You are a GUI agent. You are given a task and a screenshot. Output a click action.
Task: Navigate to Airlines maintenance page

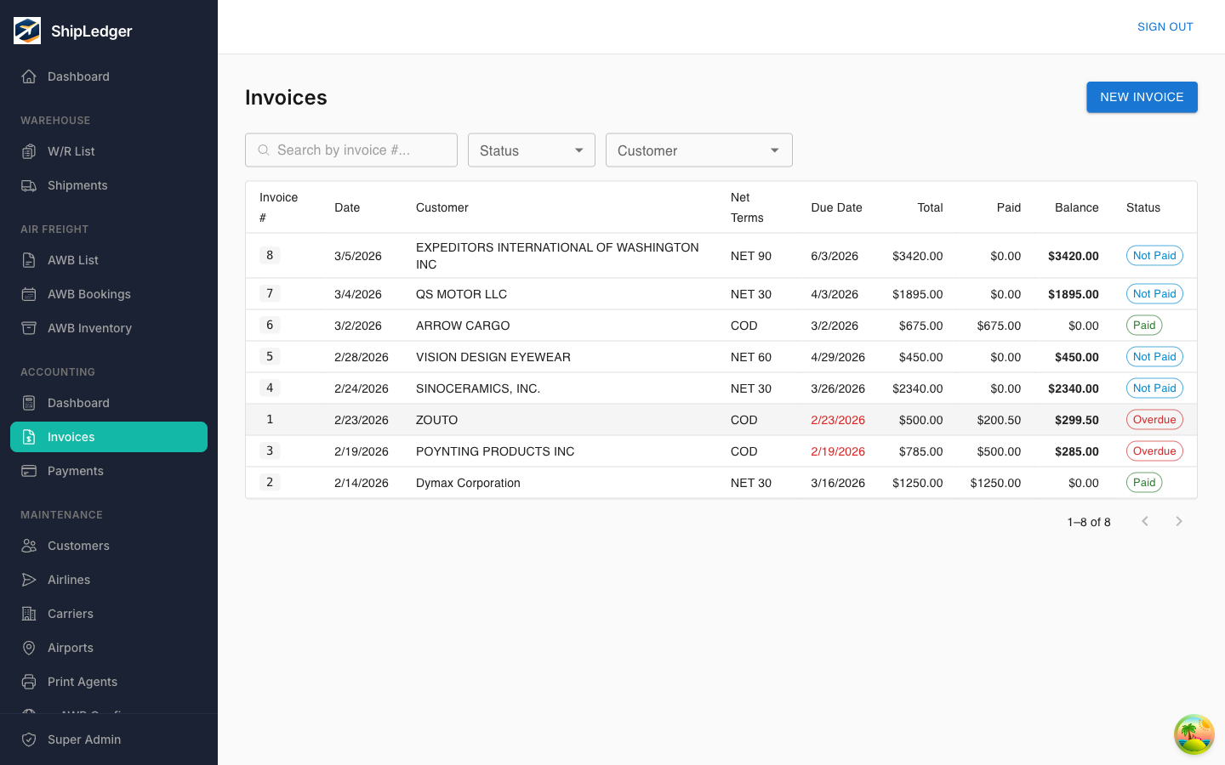[x=109, y=580]
